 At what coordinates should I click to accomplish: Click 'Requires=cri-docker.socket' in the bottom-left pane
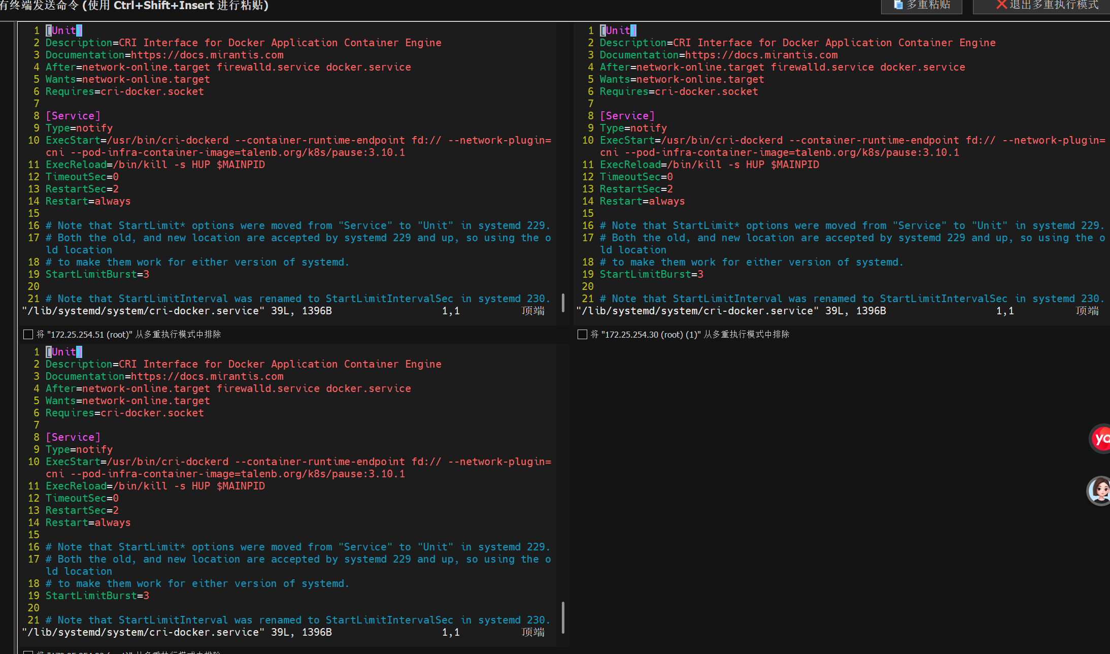[x=125, y=413]
